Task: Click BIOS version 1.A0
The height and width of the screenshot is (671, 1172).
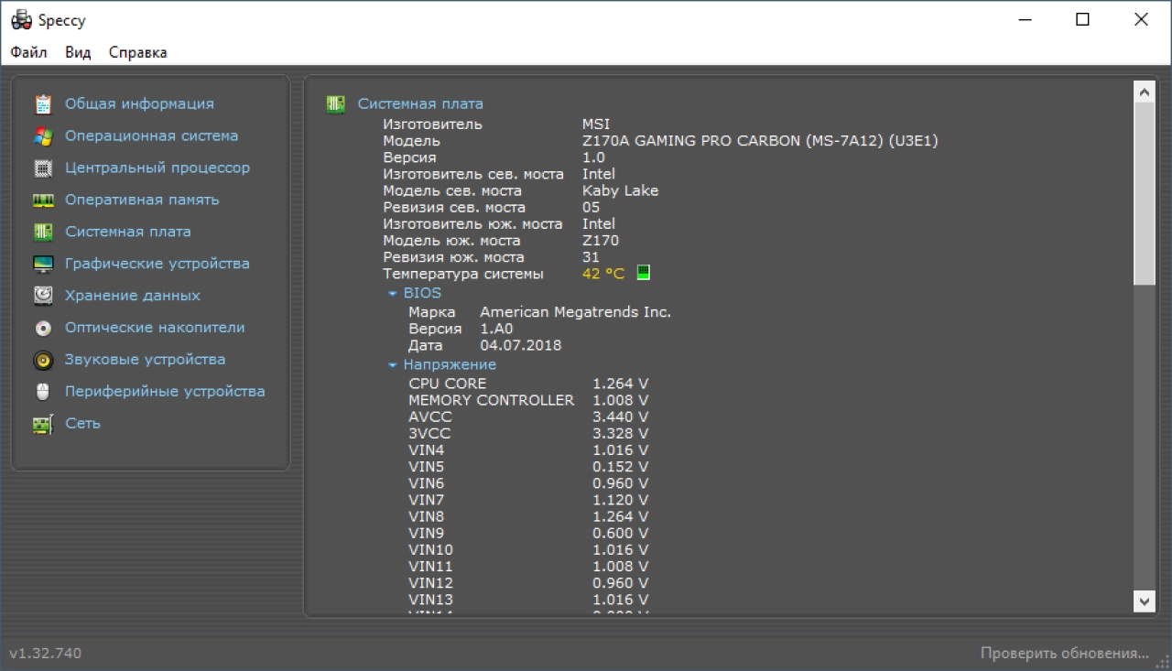Action: point(497,329)
